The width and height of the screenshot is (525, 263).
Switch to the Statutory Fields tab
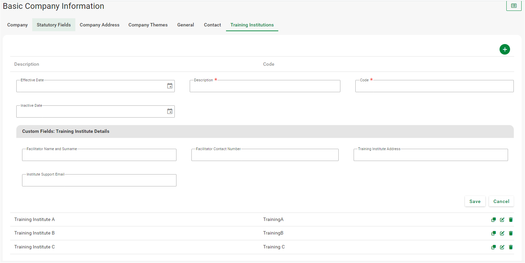pyautogui.click(x=54, y=25)
